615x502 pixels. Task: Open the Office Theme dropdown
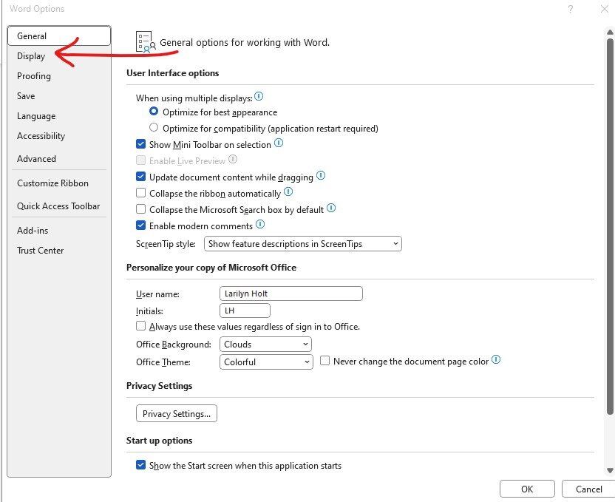coord(266,362)
